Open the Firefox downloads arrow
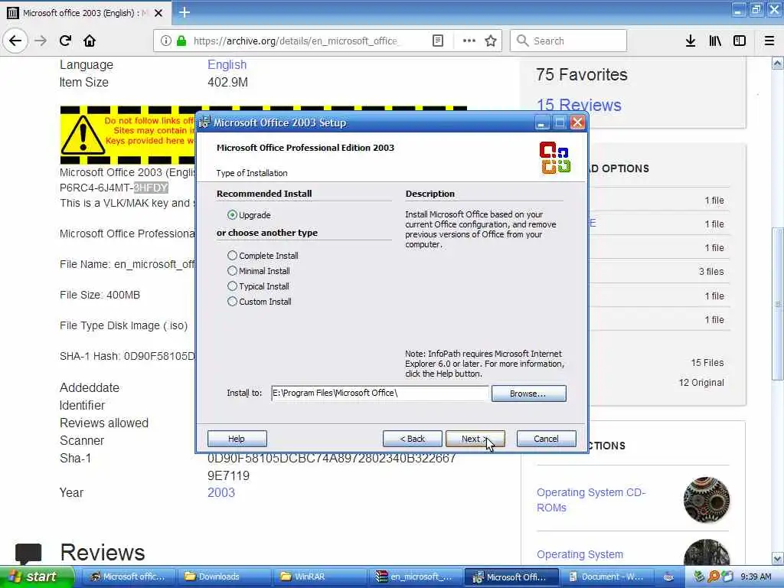 point(691,41)
